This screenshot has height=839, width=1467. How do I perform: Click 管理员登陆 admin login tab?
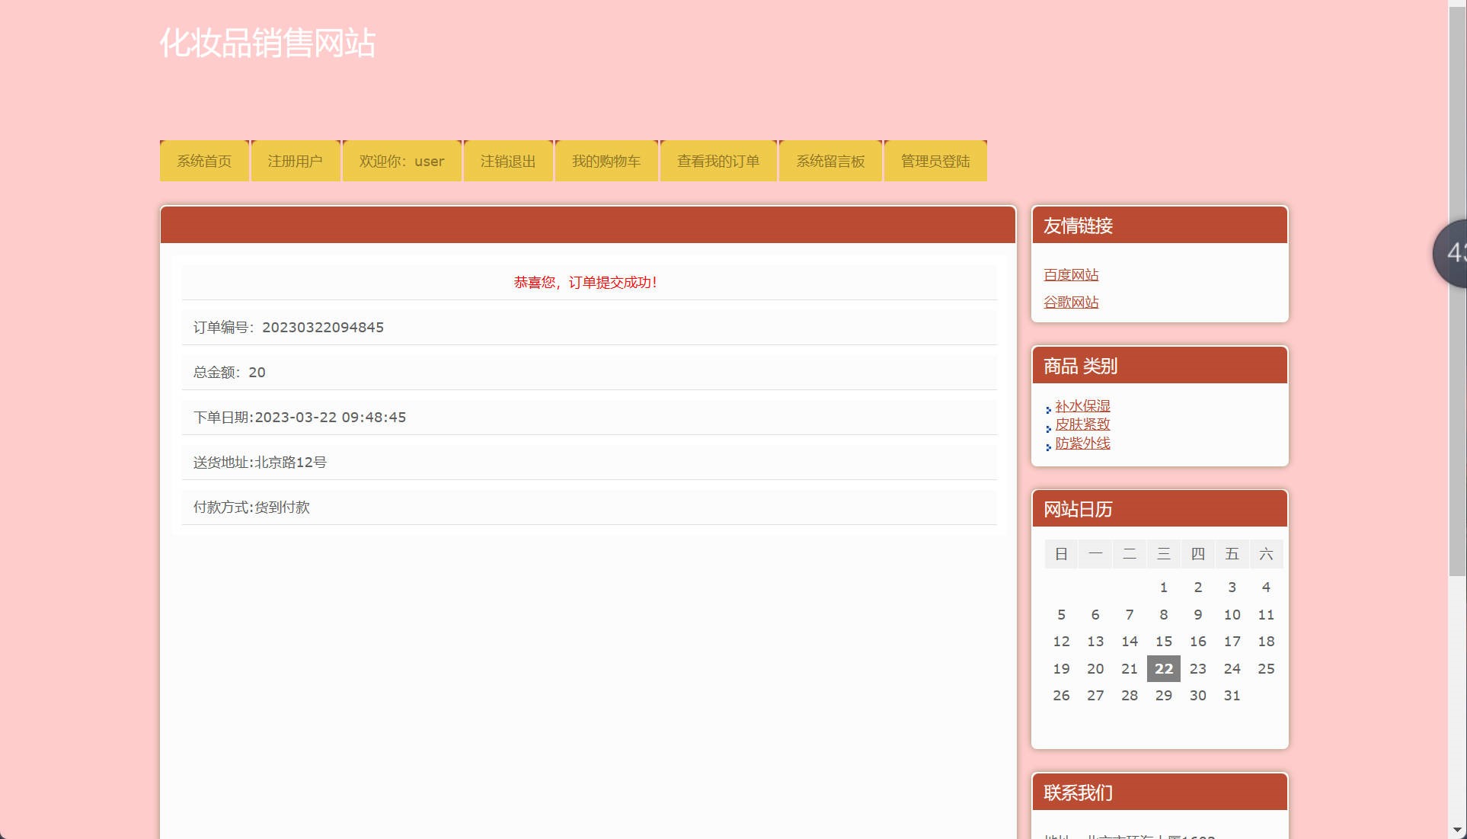point(935,161)
